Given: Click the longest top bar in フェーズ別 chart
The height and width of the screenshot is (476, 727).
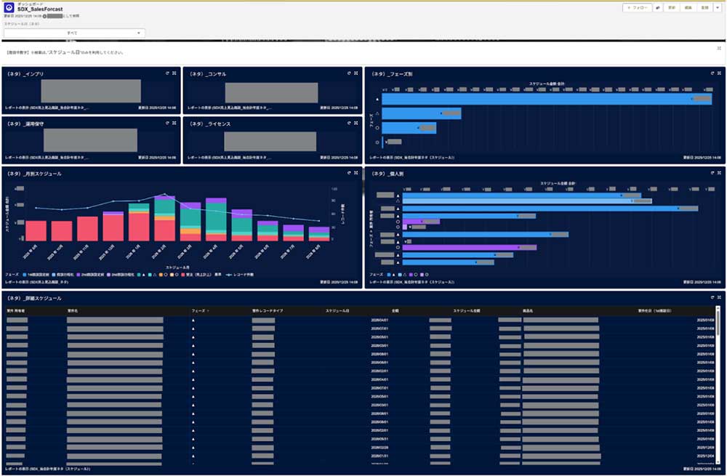Looking at the screenshot, I should [546, 99].
